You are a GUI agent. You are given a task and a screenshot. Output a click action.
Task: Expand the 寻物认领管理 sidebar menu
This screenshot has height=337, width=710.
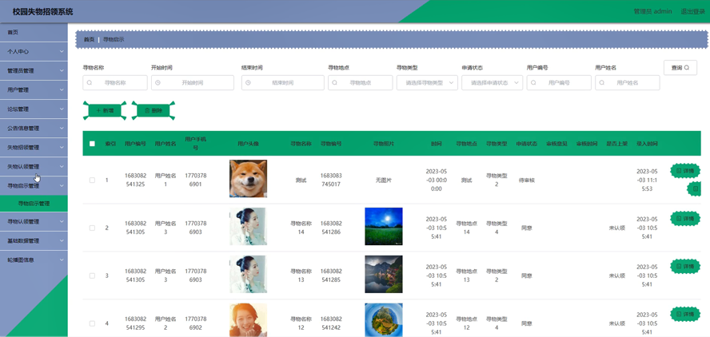[x=34, y=222]
